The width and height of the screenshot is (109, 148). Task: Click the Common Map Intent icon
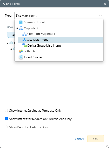pyautogui.click(x=24, y=34)
